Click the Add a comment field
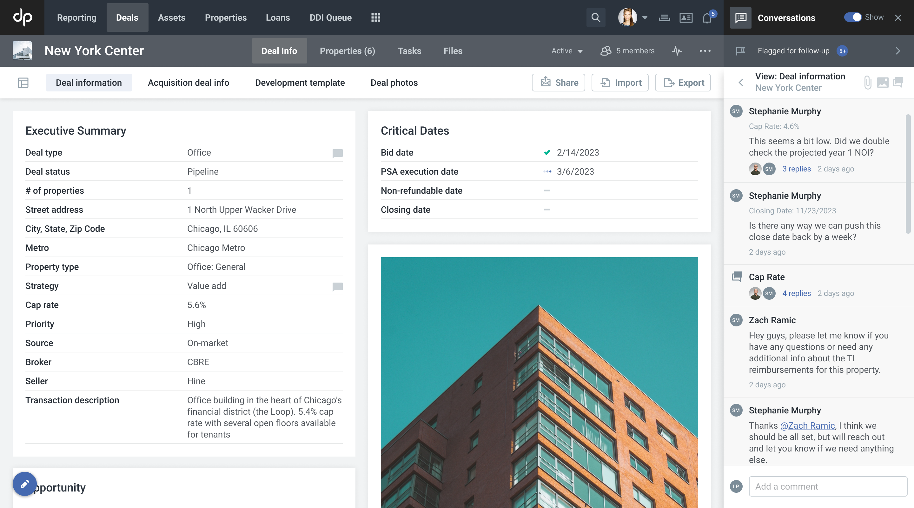The image size is (914, 508). pos(828,486)
